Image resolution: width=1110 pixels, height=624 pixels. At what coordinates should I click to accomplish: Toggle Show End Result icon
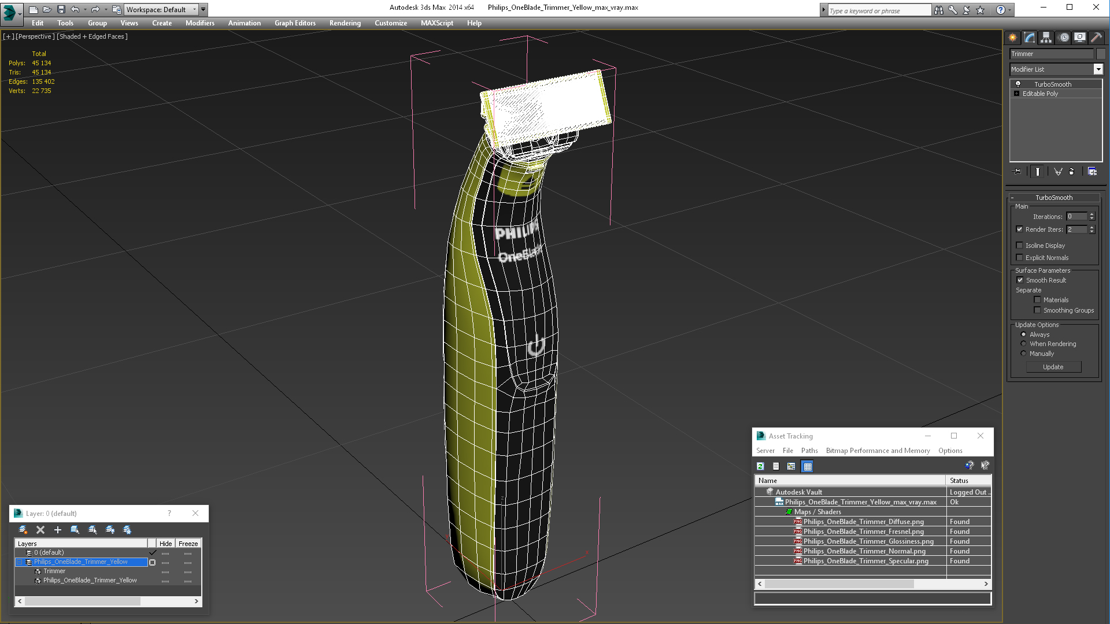tap(1038, 172)
